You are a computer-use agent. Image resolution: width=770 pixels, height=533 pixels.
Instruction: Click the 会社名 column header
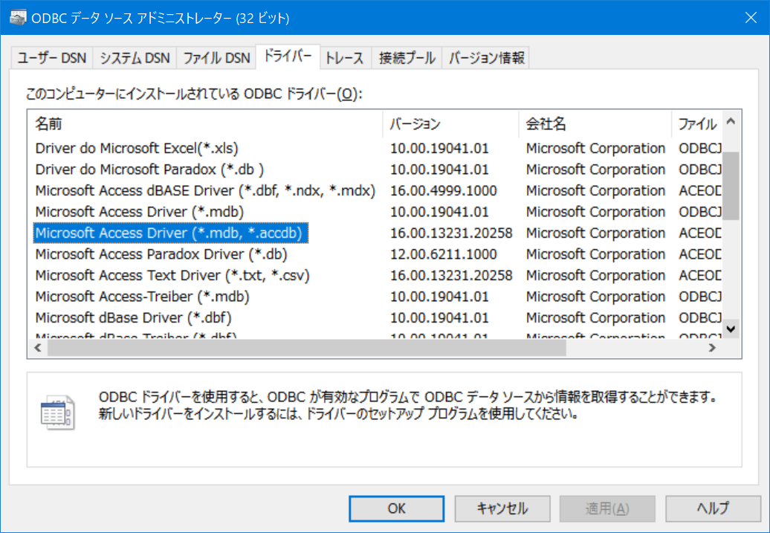tap(595, 124)
